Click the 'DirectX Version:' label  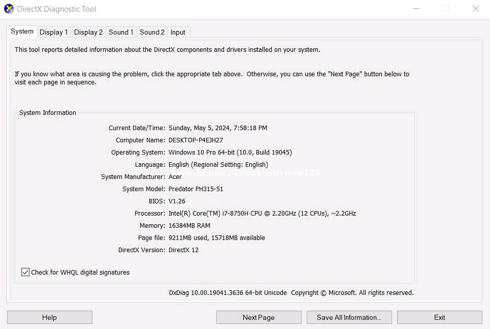point(142,250)
